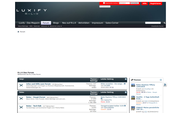This screenshot has width=181, height=113.
Task: Open the Aktionen dropdown menu
Action: click(45, 26)
